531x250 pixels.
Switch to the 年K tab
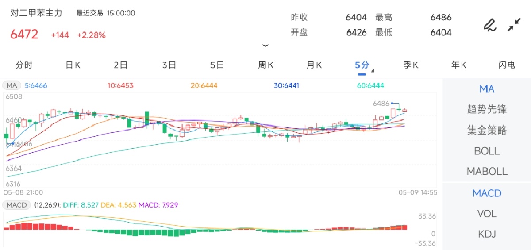pyautogui.click(x=459, y=65)
